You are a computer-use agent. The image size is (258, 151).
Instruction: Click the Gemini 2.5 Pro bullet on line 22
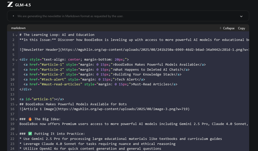(x=121, y=139)
